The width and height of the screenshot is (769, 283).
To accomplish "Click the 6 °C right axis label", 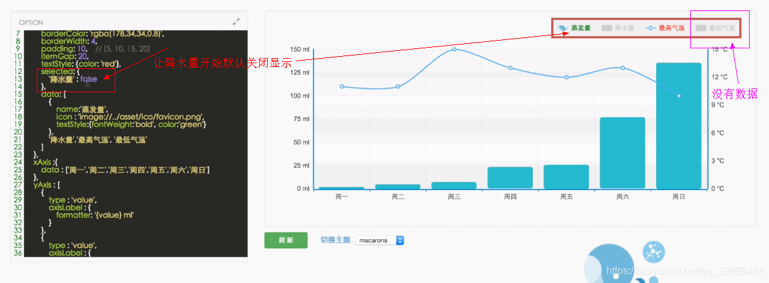I will [717, 133].
